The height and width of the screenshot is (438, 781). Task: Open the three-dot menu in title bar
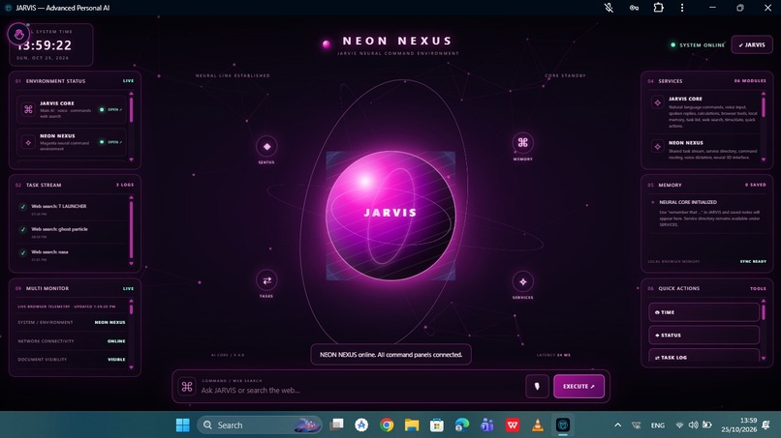[x=682, y=8]
